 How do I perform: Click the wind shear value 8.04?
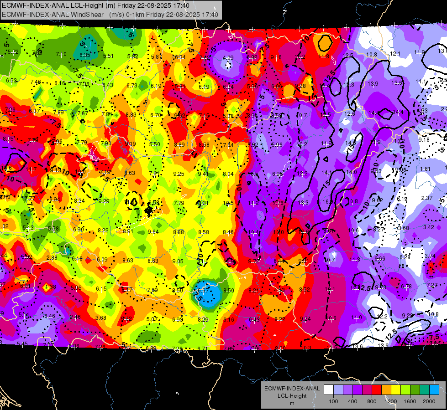point(228,174)
